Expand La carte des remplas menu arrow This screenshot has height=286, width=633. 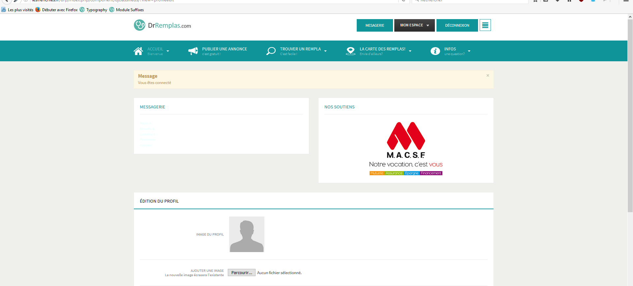pyautogui.click(x=410, y=51)
